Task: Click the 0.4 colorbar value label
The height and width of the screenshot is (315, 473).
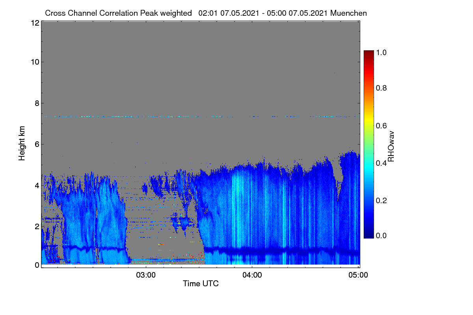Action: tap(382, 163)
